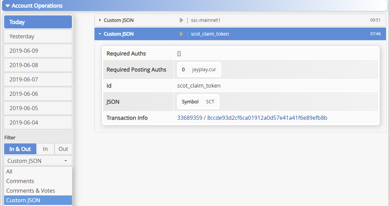Collapse the Account Operations panel header
This screenshot has height=206, width=389.
click(x=34, y=6)
